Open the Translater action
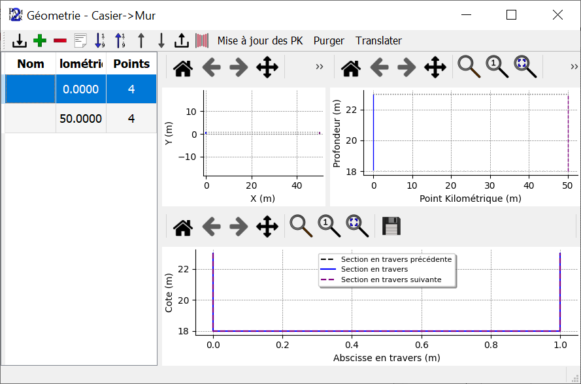 [378, 40]
